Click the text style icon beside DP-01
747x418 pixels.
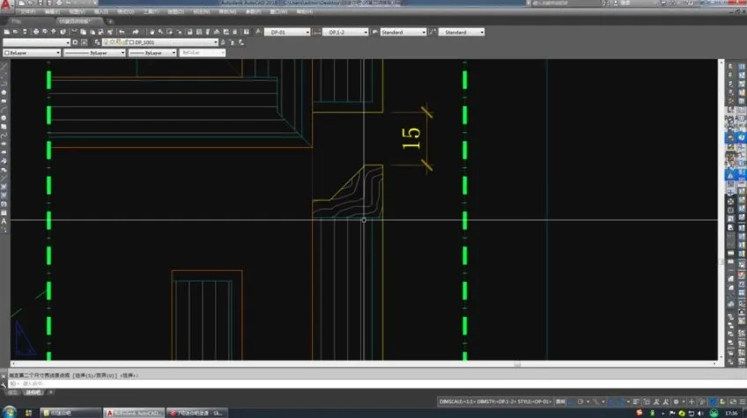pyautogui.click(x=259, y=33)
